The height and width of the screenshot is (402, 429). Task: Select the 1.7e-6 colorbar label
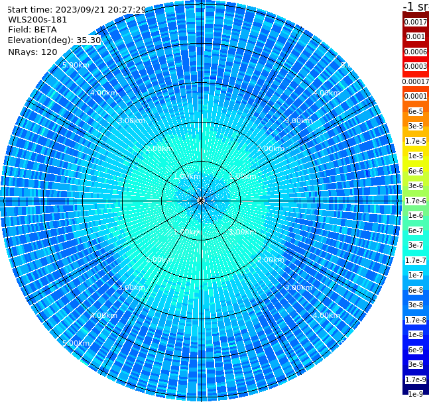pos(416,201)
